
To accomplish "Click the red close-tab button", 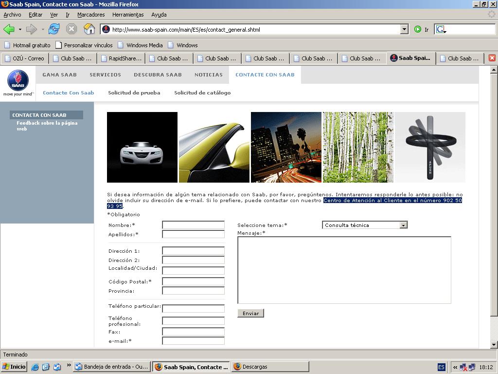I will pos(492,58).
